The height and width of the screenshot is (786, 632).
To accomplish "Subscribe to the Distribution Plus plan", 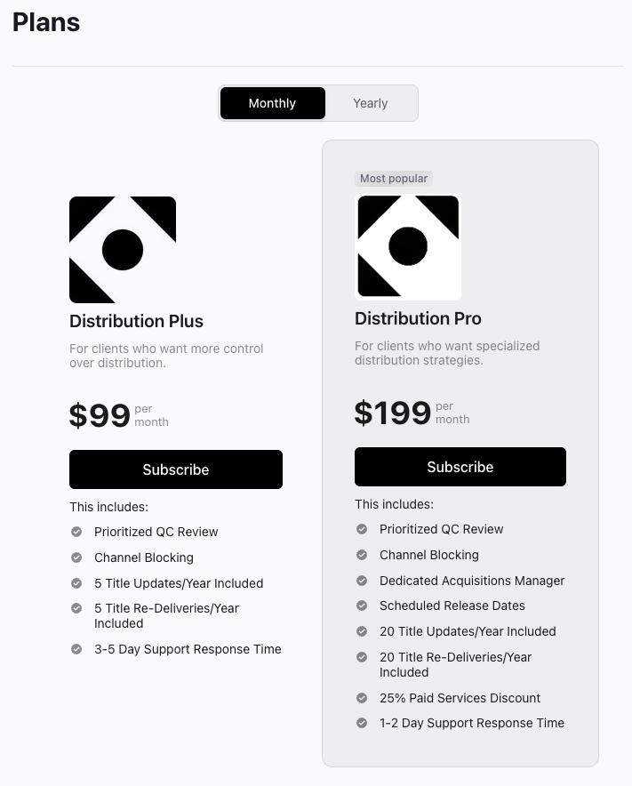I will 175,469.
